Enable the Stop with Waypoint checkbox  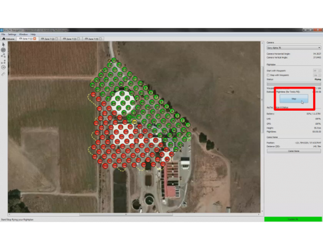click(268, 75)
